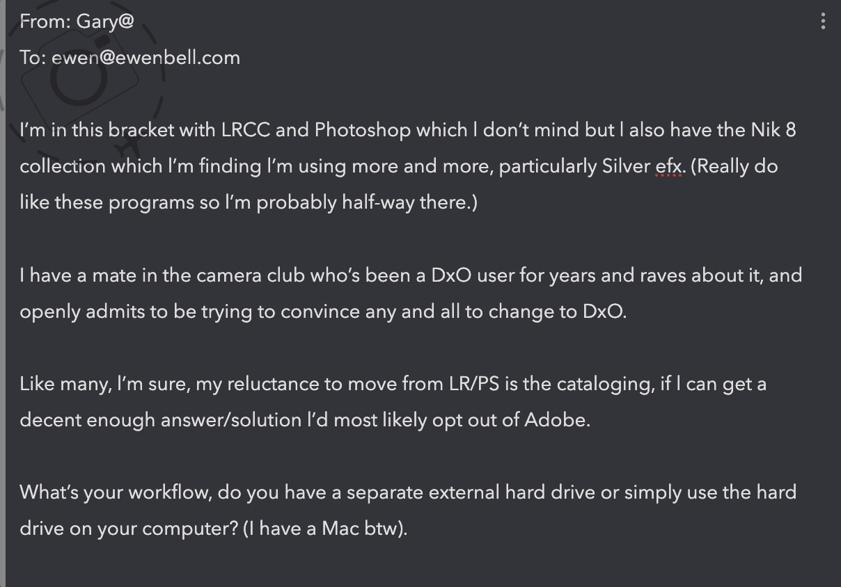Click the "To:" label in the header
Viewport: 841px width, 587px height.
pyautogui.click(x=32, y=57)
